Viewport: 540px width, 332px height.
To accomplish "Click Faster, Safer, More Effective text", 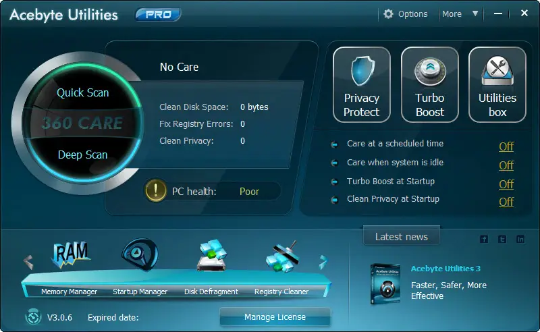I will (449, 290).
